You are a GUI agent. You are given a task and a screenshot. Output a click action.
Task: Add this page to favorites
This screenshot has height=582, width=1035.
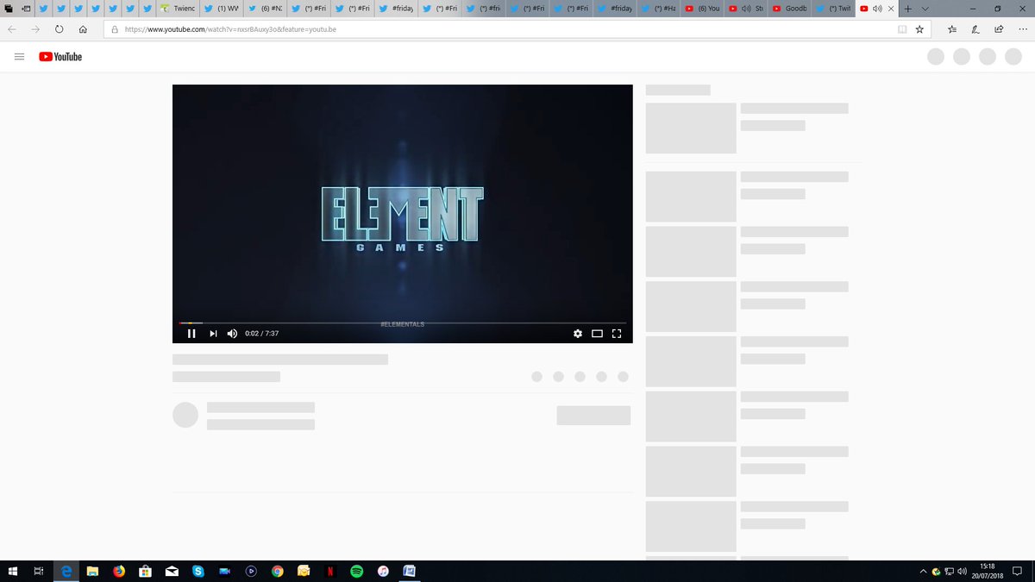(x=919, y=28)
